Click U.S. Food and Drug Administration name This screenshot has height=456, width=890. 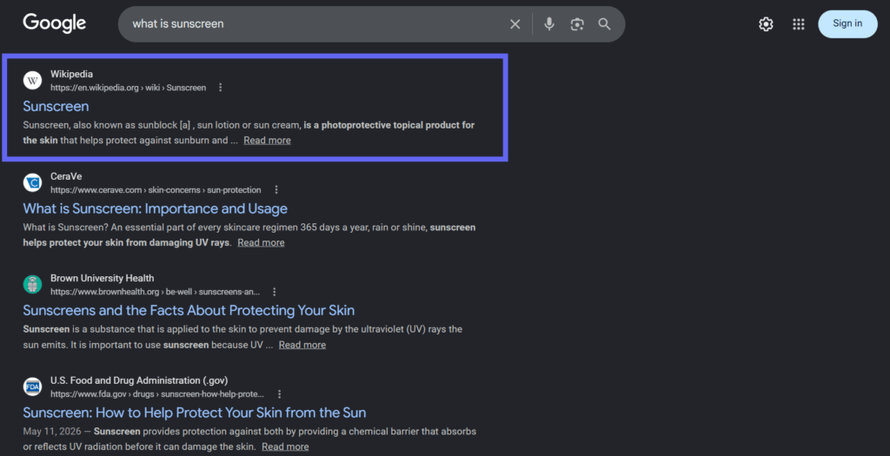(139, 380)
